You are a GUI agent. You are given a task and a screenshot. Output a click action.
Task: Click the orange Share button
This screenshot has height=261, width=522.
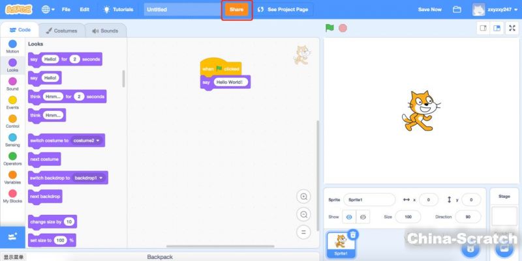click(x=236, y=10)
